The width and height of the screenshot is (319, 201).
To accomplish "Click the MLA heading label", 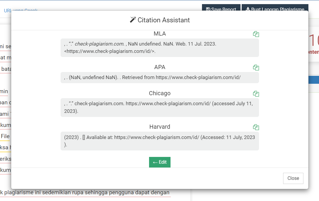I will 160,34.
